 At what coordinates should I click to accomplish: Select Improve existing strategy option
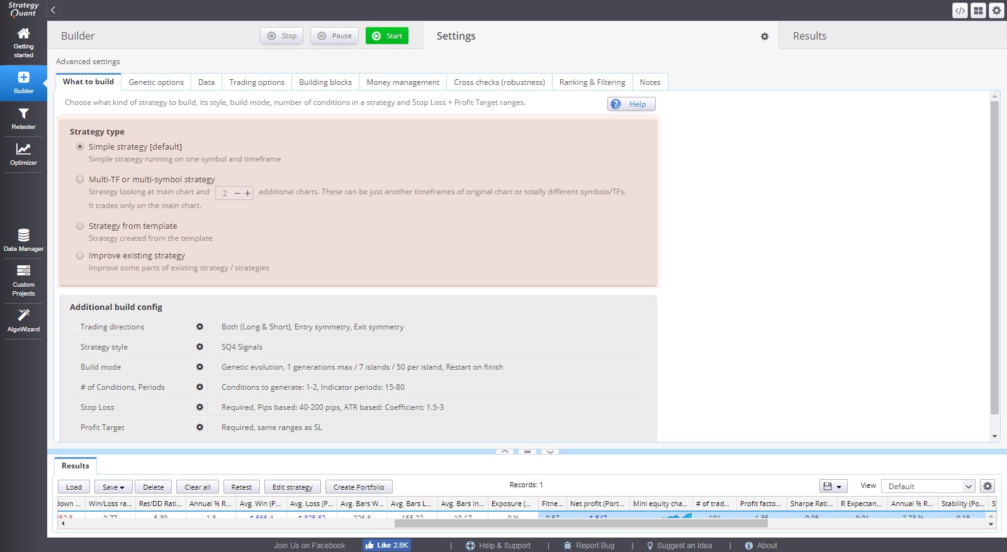click(80, 255)
